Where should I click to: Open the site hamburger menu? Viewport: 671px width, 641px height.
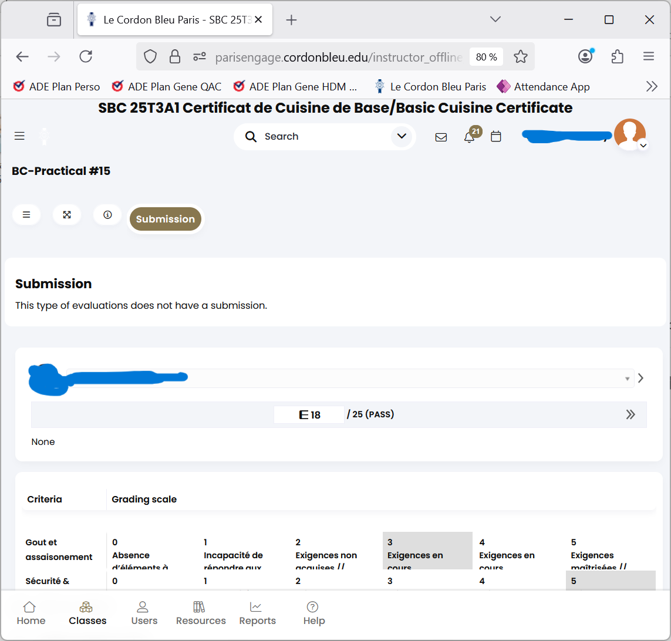[x=20, y=136]
